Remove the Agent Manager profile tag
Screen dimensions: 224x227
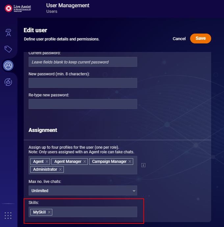[x=85, y=162]
